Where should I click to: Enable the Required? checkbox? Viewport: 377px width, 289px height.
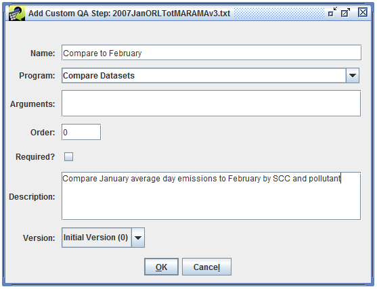pyautogui.click(x=68, y=157)
